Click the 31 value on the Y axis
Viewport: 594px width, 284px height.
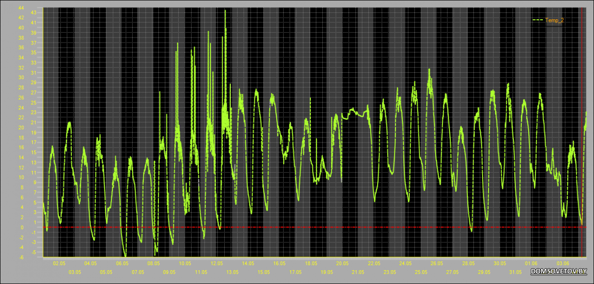pyautogui.click(x=33, y=73)
